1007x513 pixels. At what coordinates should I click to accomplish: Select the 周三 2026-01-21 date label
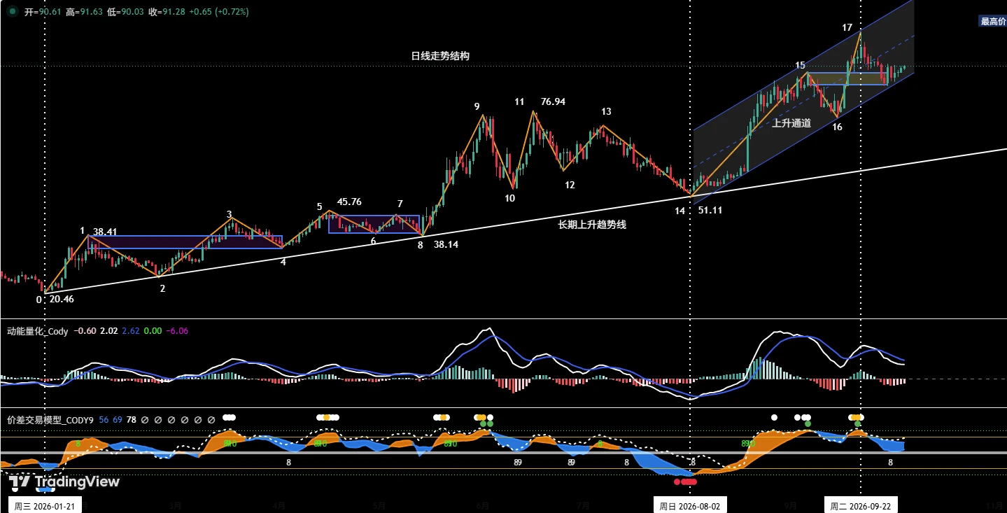(x=45, y=505)
